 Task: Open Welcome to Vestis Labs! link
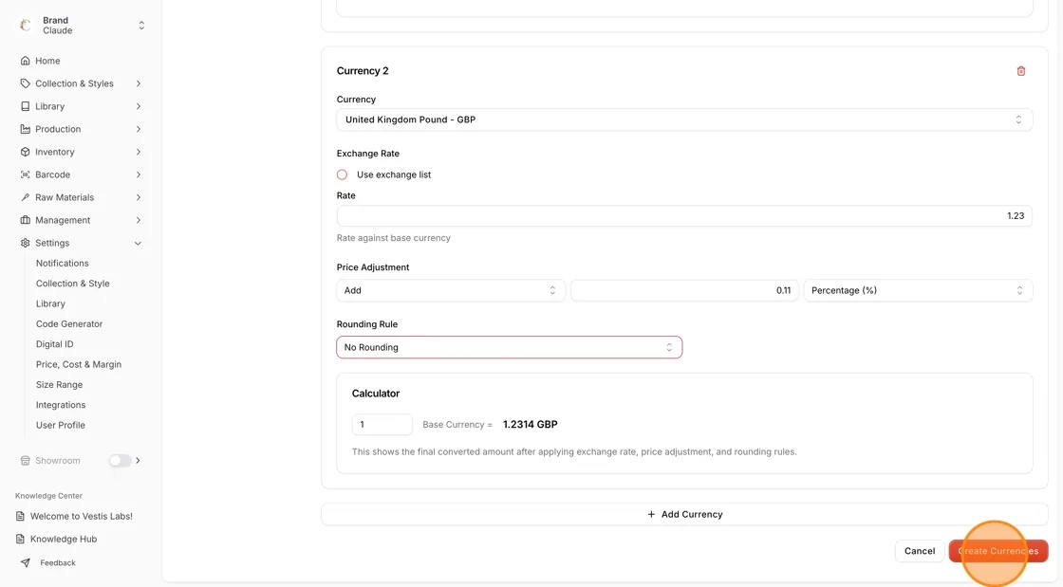click(82, 516)
